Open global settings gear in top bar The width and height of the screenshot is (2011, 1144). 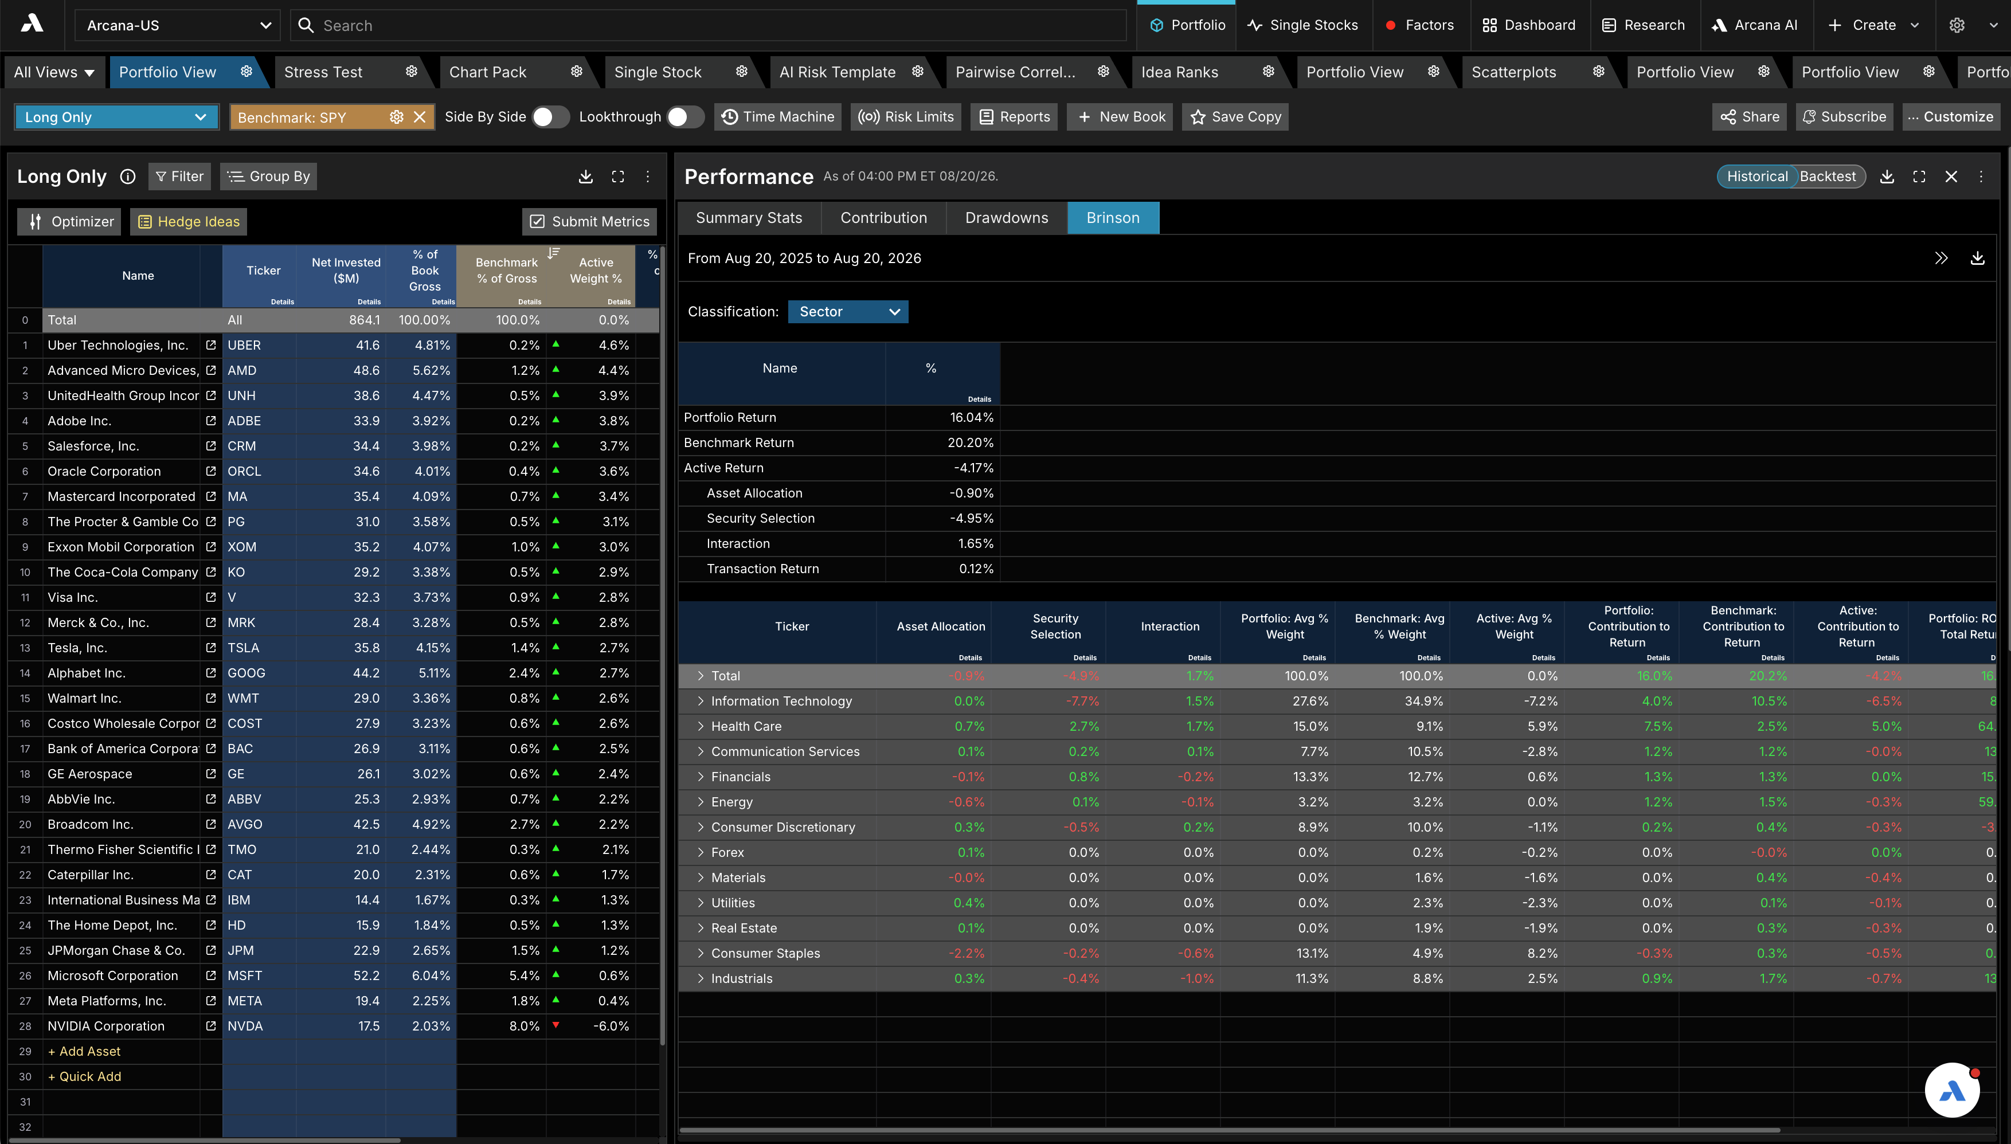coord(1957,25)
